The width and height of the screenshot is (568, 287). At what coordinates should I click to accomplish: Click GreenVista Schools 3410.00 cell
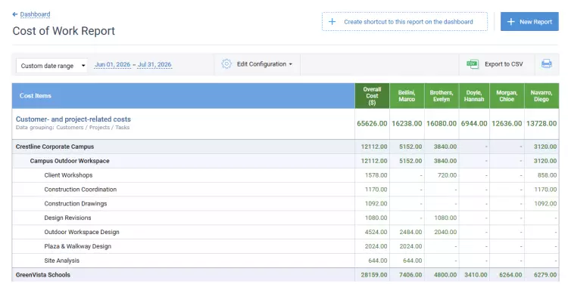point(476,275)
